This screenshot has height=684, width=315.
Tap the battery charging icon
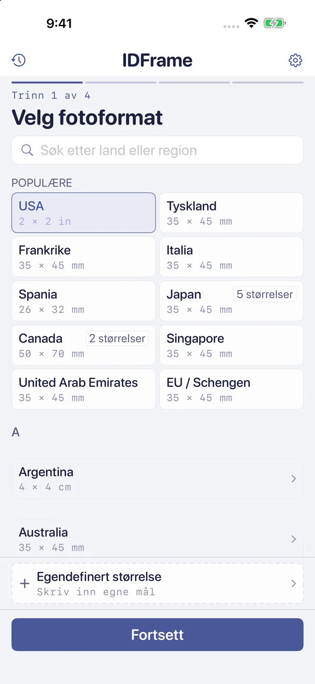pyautogui.click(x=274, y=23)
